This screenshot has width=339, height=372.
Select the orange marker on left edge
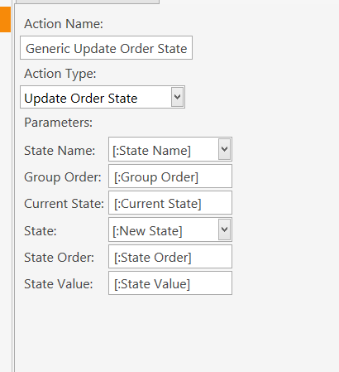5,20
